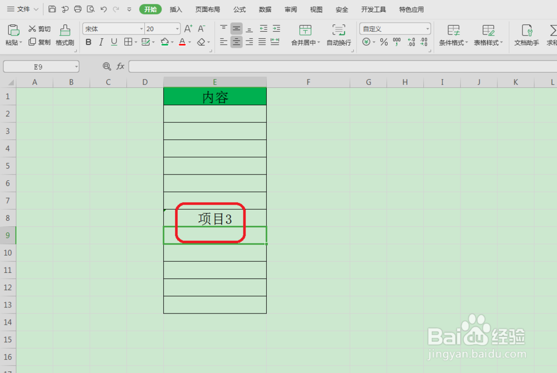The height and width of the screenshot is (373, 557).
Task: Open the 文件 file menu
Action: pos(23,9)
